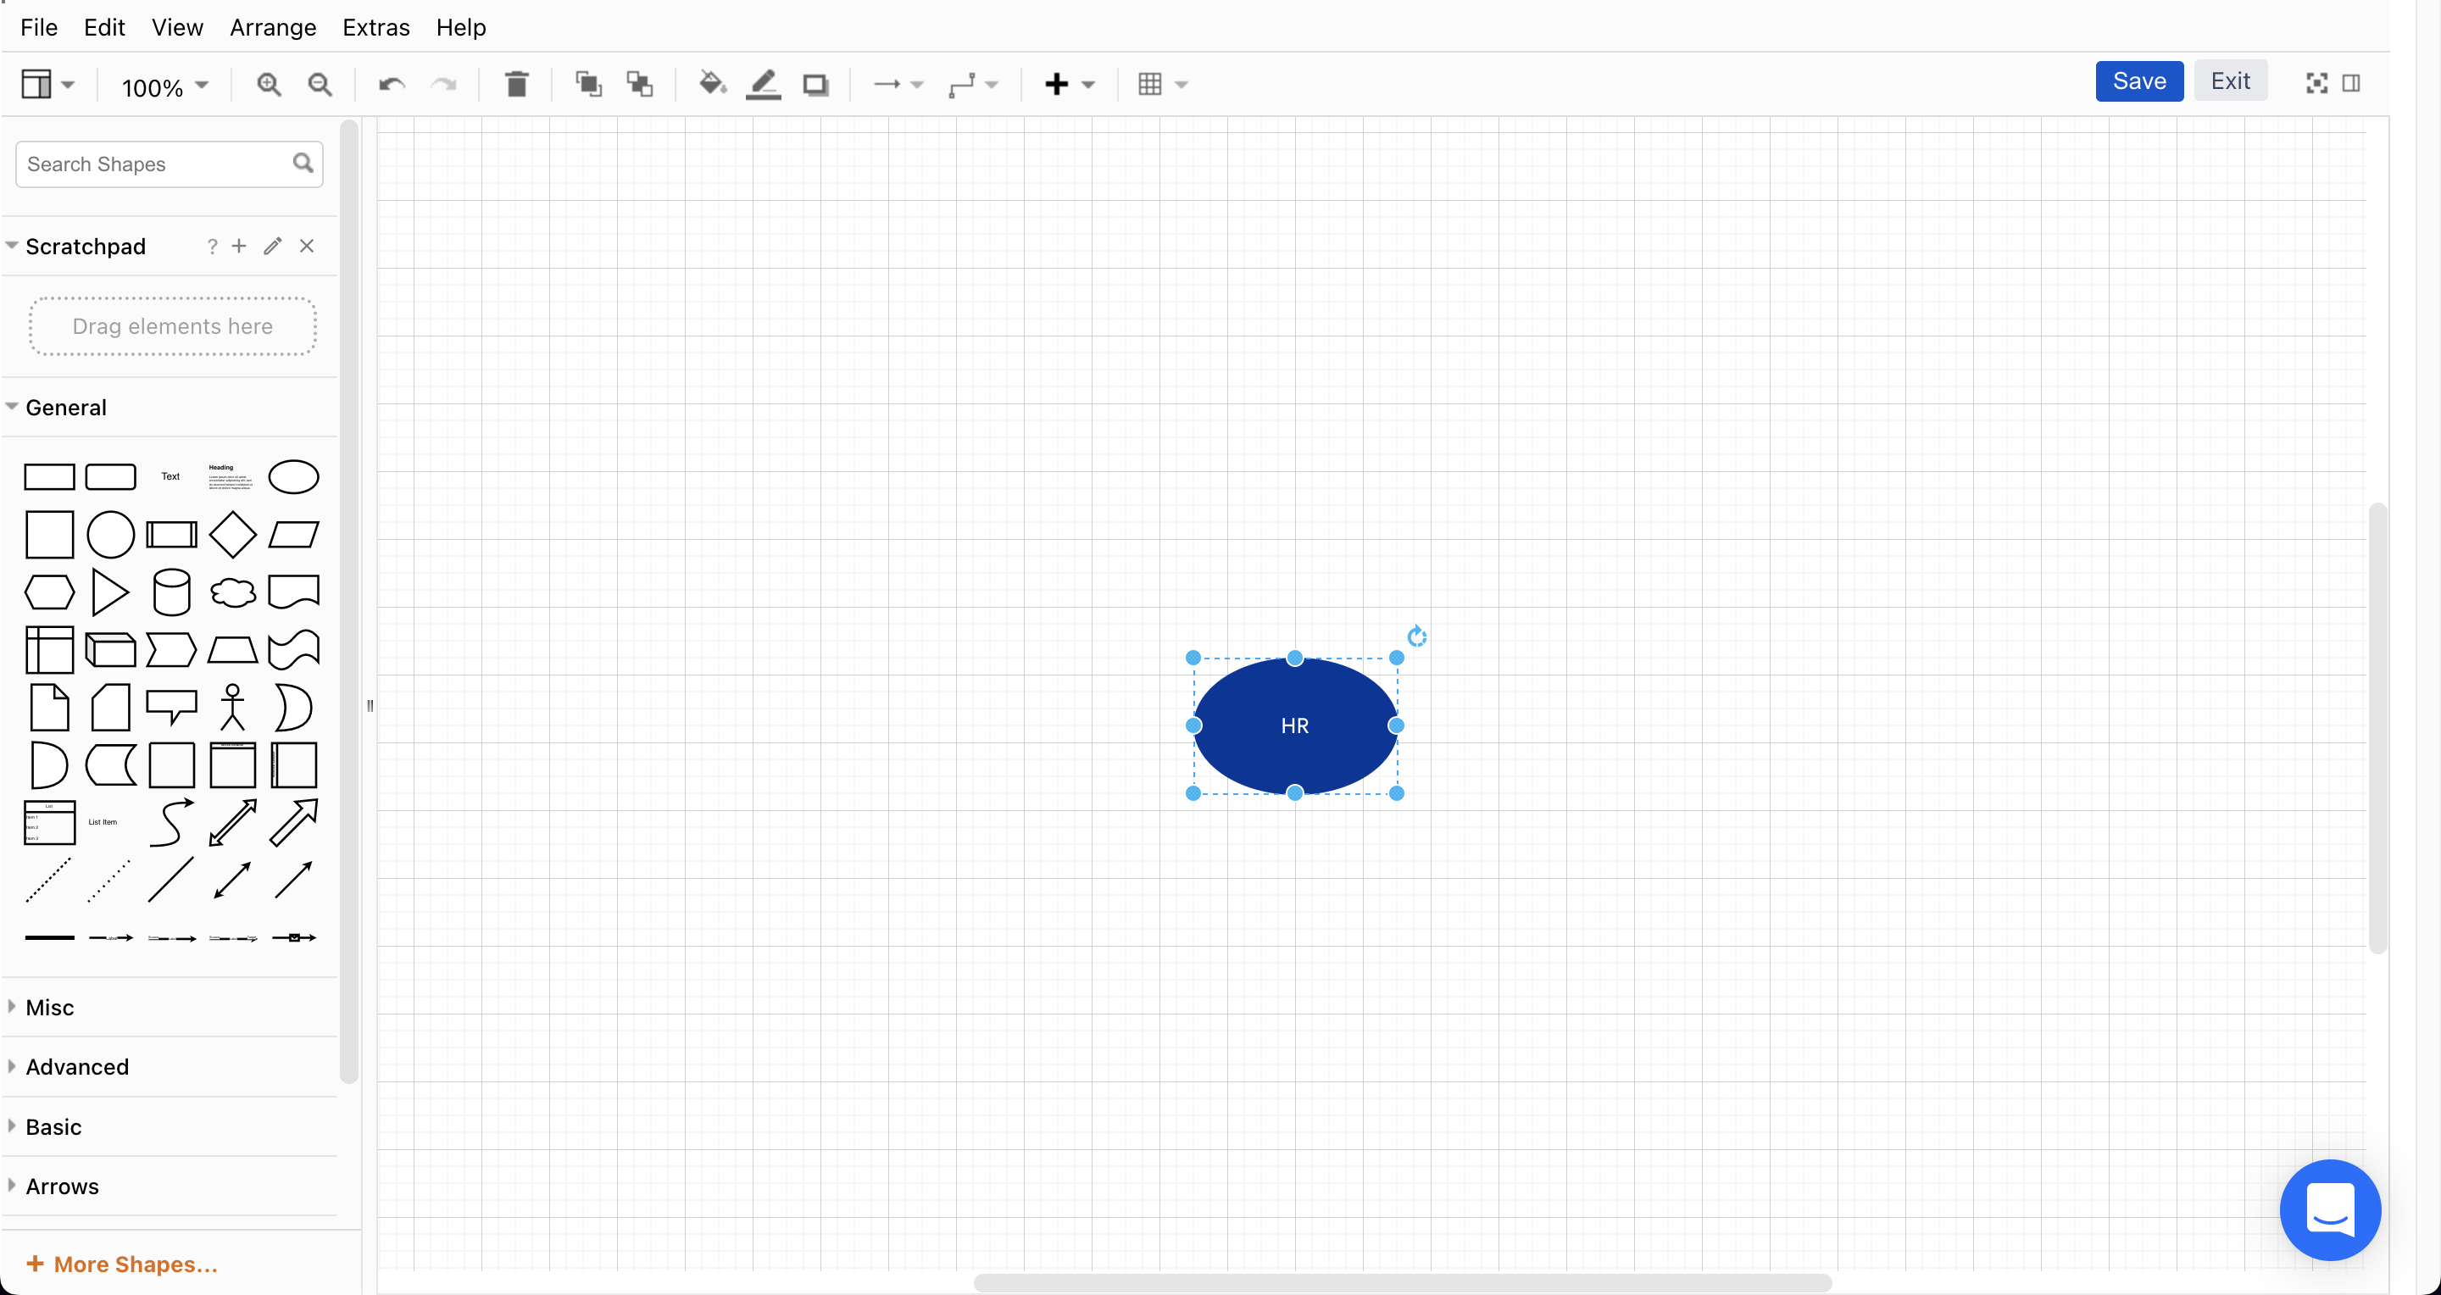Click the undo arrow icon
The width and height of the screenshot is (2441, 1295).
pos(392,84)
